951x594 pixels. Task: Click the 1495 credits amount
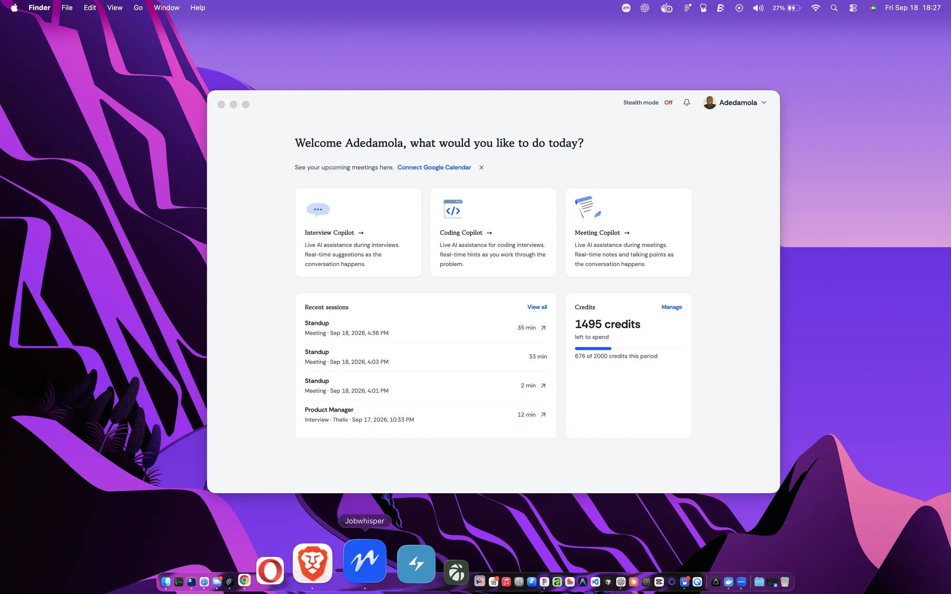(607, 324)
